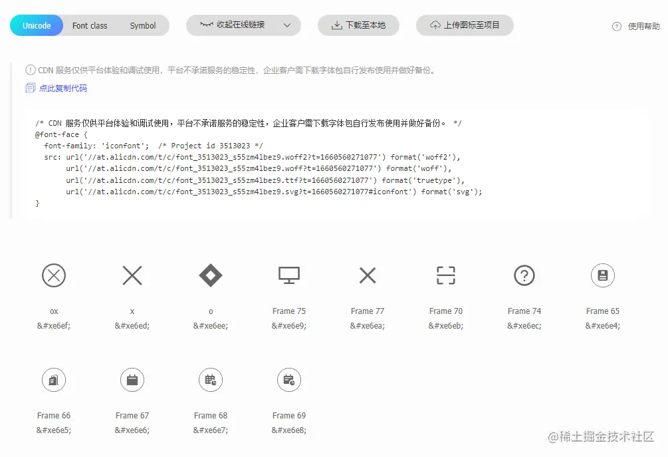The height and width of the screenshot is (457, 668).
Task: Click the &#xe6ee; unicode text
Action: [211, 326]
